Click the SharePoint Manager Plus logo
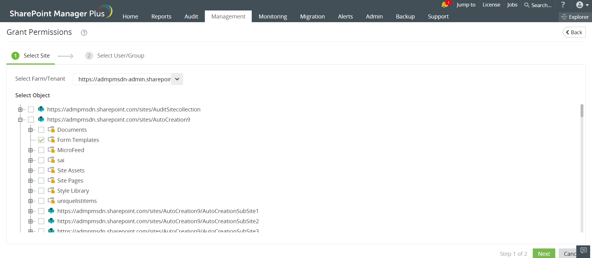Screen dimensions: 592x258 (x=61, y=12)
